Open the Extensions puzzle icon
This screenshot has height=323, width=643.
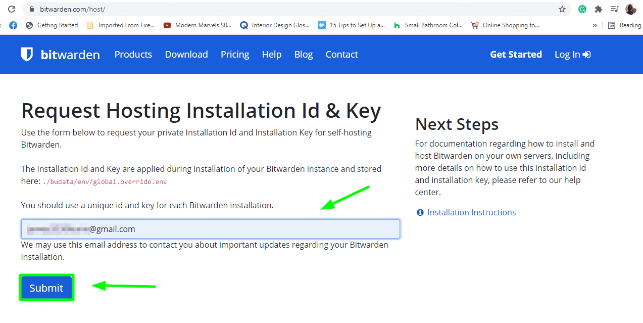pos(599,9)
